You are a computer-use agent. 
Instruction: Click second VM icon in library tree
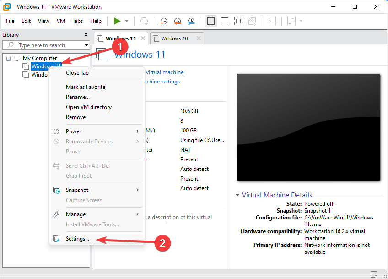click(x=26, y=75)
